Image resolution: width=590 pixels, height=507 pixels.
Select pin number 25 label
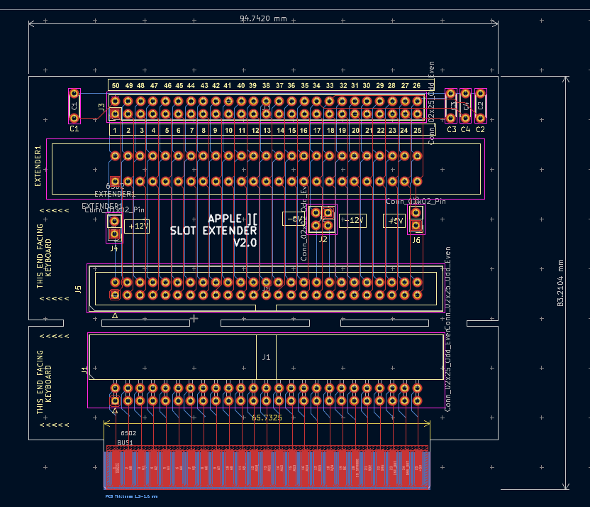pos(417,131)
